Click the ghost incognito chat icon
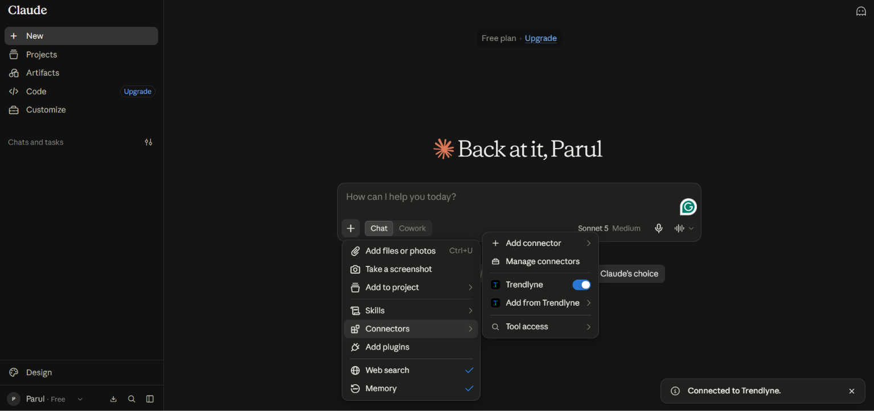This screenshot has width=874, height=411. point(861,11)
